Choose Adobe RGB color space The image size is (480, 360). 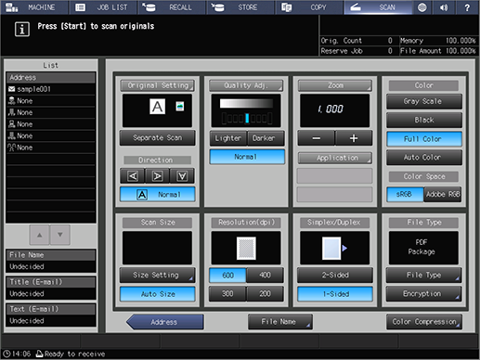(443, 194)
